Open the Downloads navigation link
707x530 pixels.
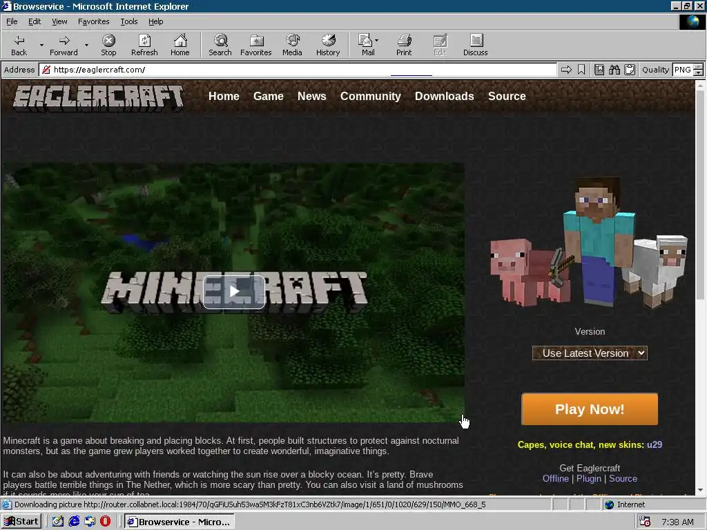(444, 97)
